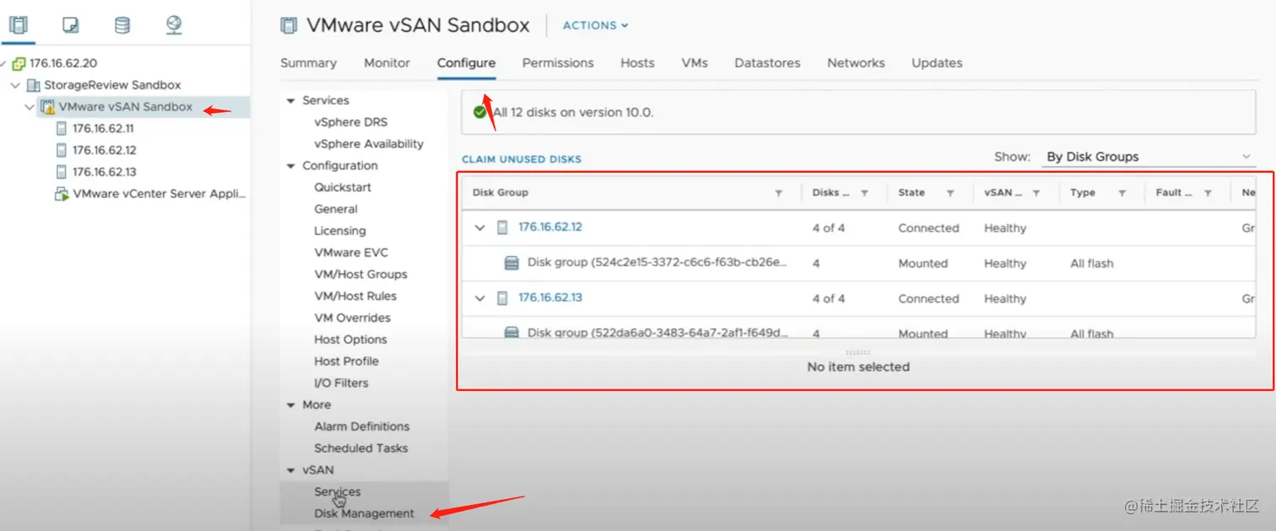Image resolution: width=1276 pixels, height=531 pixels.
Task: Open the Networks tab
Action: coord(856,63)
